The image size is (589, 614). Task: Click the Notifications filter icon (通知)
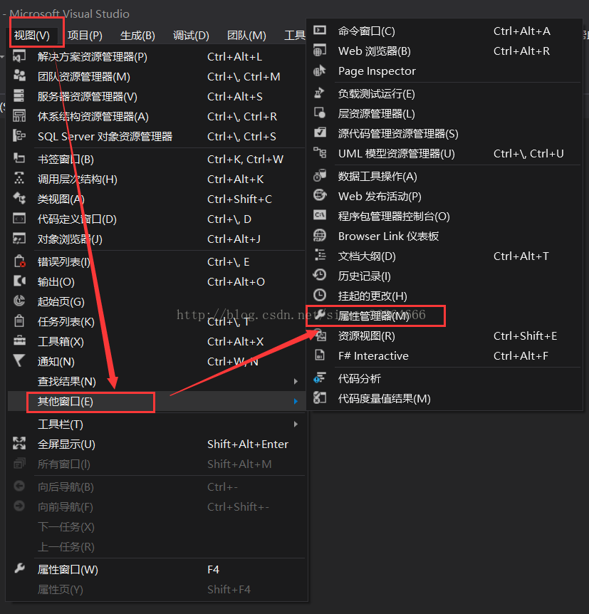point(19,360)
